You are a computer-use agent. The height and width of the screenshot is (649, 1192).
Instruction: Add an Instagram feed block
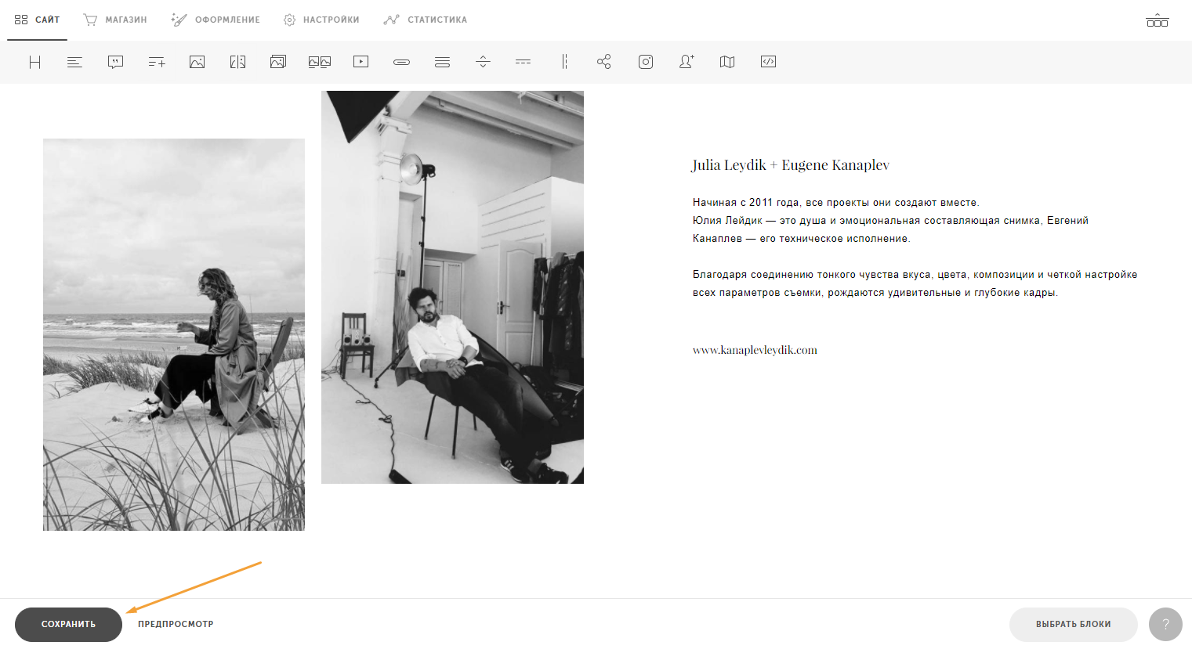point(646,62)
